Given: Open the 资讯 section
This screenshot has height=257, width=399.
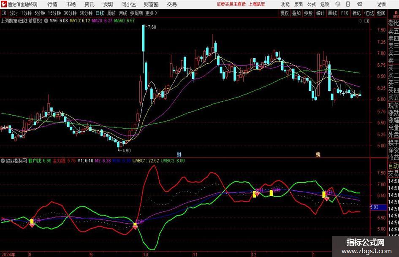Looking at the screenshot, I should pos(90,4).
